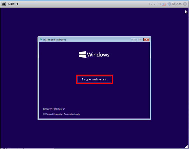Select the smallest console size icon
The width and height of the screenshot is (189, 149).
coord(151,4)
